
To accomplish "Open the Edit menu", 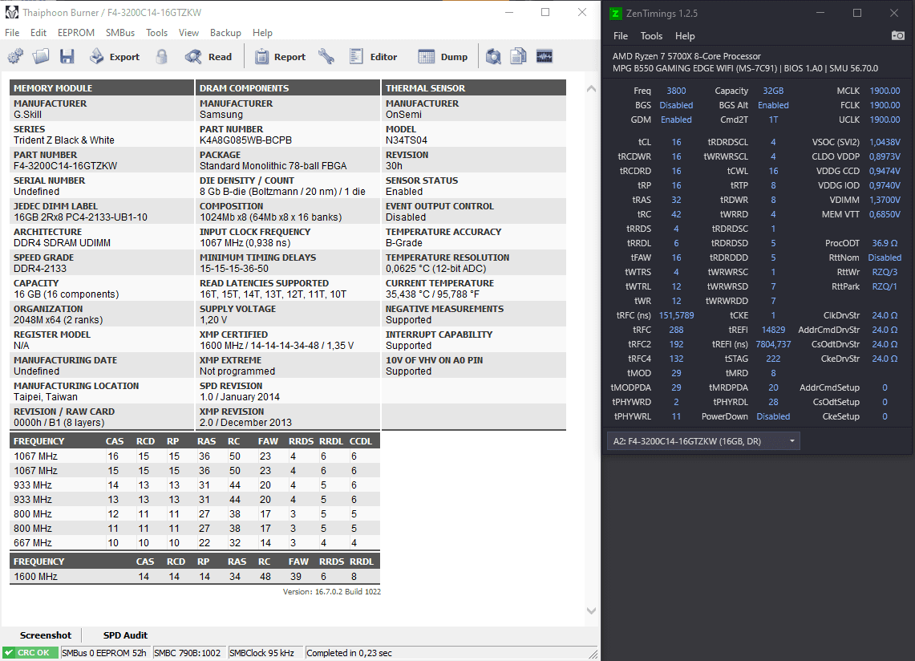I will click(38, 33).
